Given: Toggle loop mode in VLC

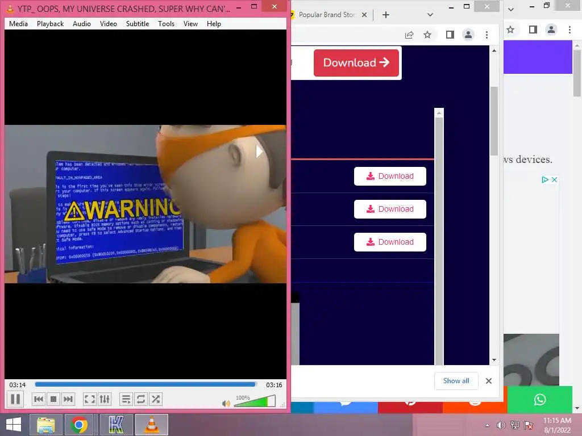Looking at the screenshot, I should pos(141,399).
